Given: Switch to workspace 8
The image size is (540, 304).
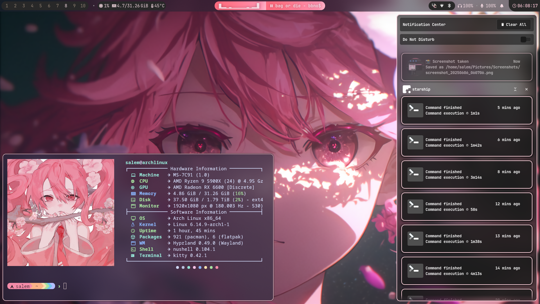Looking at the screenshot, I should (66, 6).
